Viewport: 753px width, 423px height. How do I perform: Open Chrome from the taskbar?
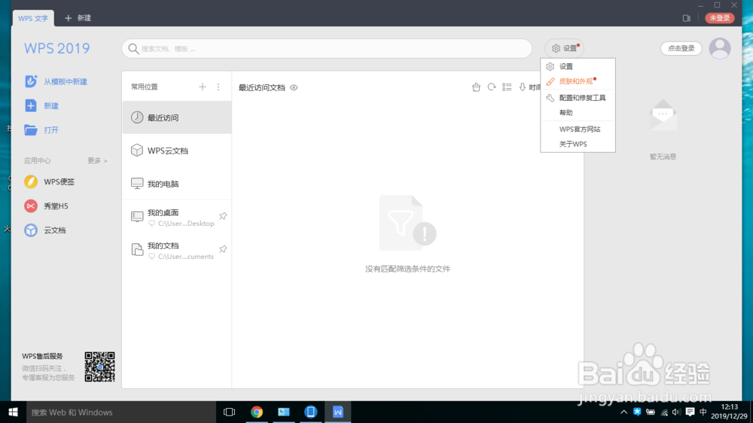point(257,412)
